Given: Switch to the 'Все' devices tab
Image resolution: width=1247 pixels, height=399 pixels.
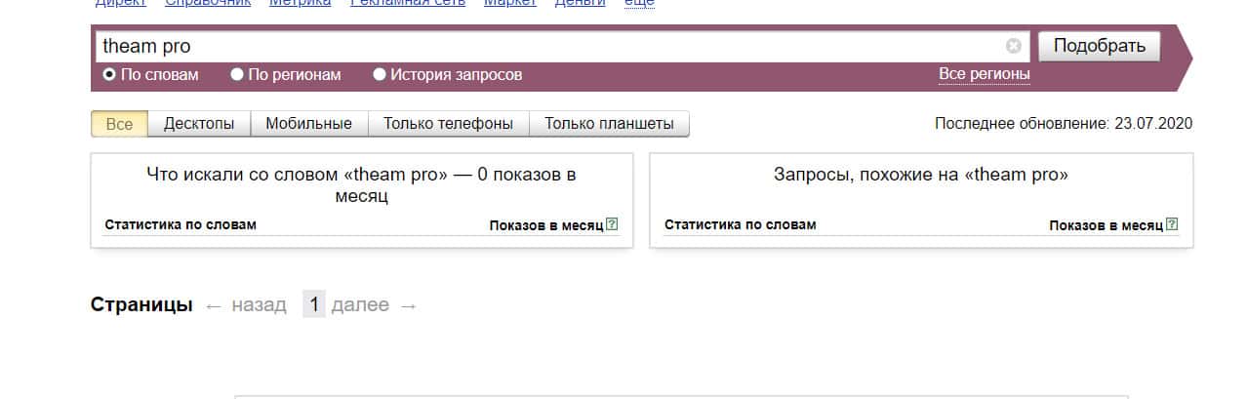Looking at the screenshot, I should (x=119, y=124).
